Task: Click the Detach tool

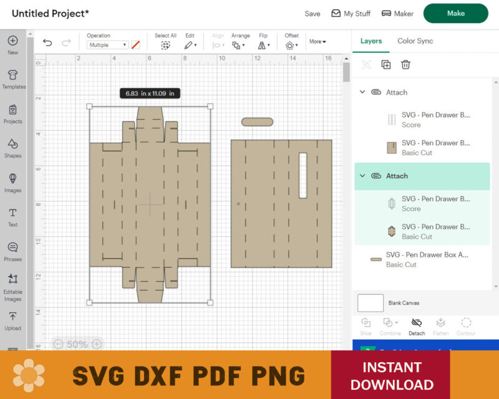Action: click(x=415, y=324)
